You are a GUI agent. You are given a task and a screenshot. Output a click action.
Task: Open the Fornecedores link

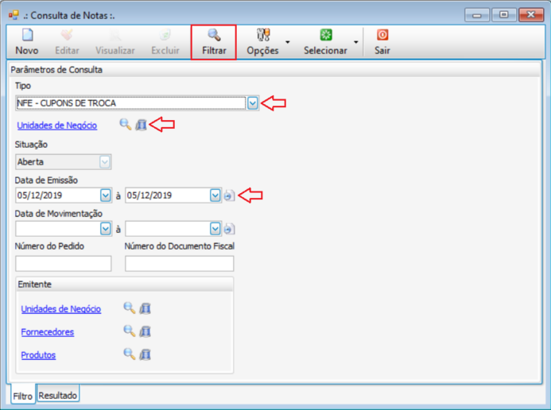pyautogui.click(x=48, y=332)
